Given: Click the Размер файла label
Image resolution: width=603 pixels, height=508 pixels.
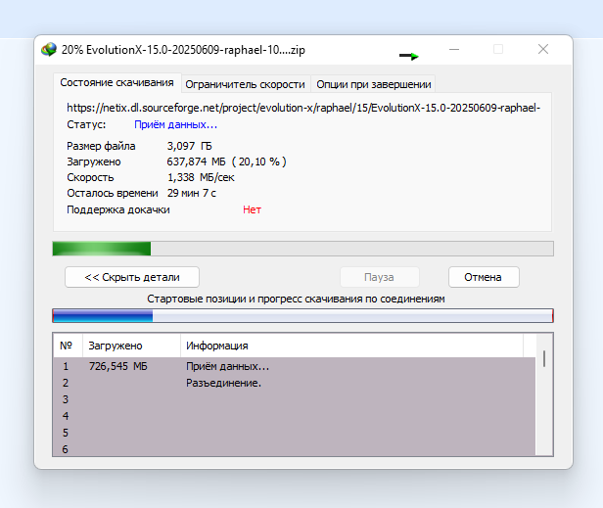Looking at the screenshot, I should click(101, 146).
